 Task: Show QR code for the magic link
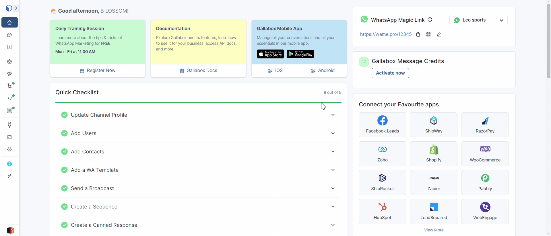428,34
